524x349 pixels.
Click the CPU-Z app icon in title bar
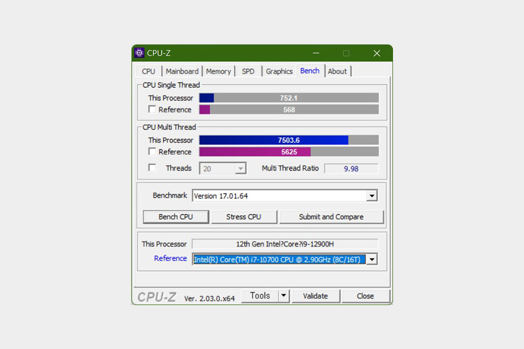[139, 53]
